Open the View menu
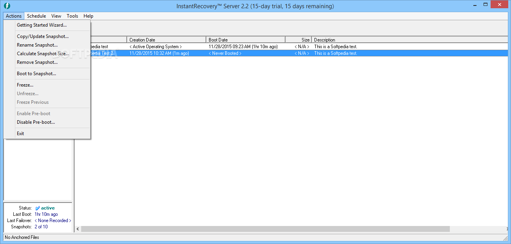The width and height of the screenshot is (511, 244). 56,16
